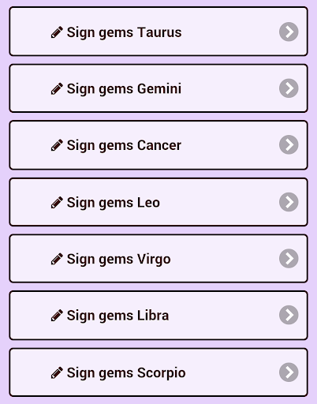The image size is (317, 404).
Task: Open the Leo row's circular arrow icon
Action: pyautogui.click(x=289, y=202)
